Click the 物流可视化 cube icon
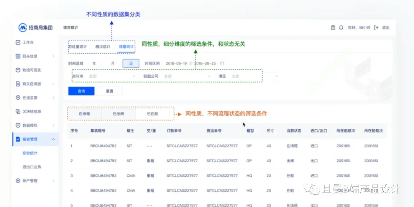The image size is (414, 207). (18, 70)
